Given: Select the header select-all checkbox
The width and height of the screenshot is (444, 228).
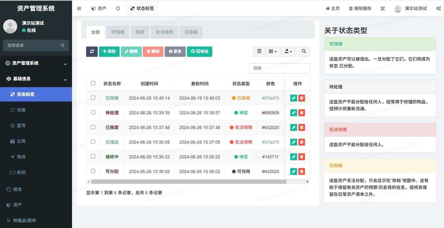Looking at the screenshot, I should tap(93, 83).
